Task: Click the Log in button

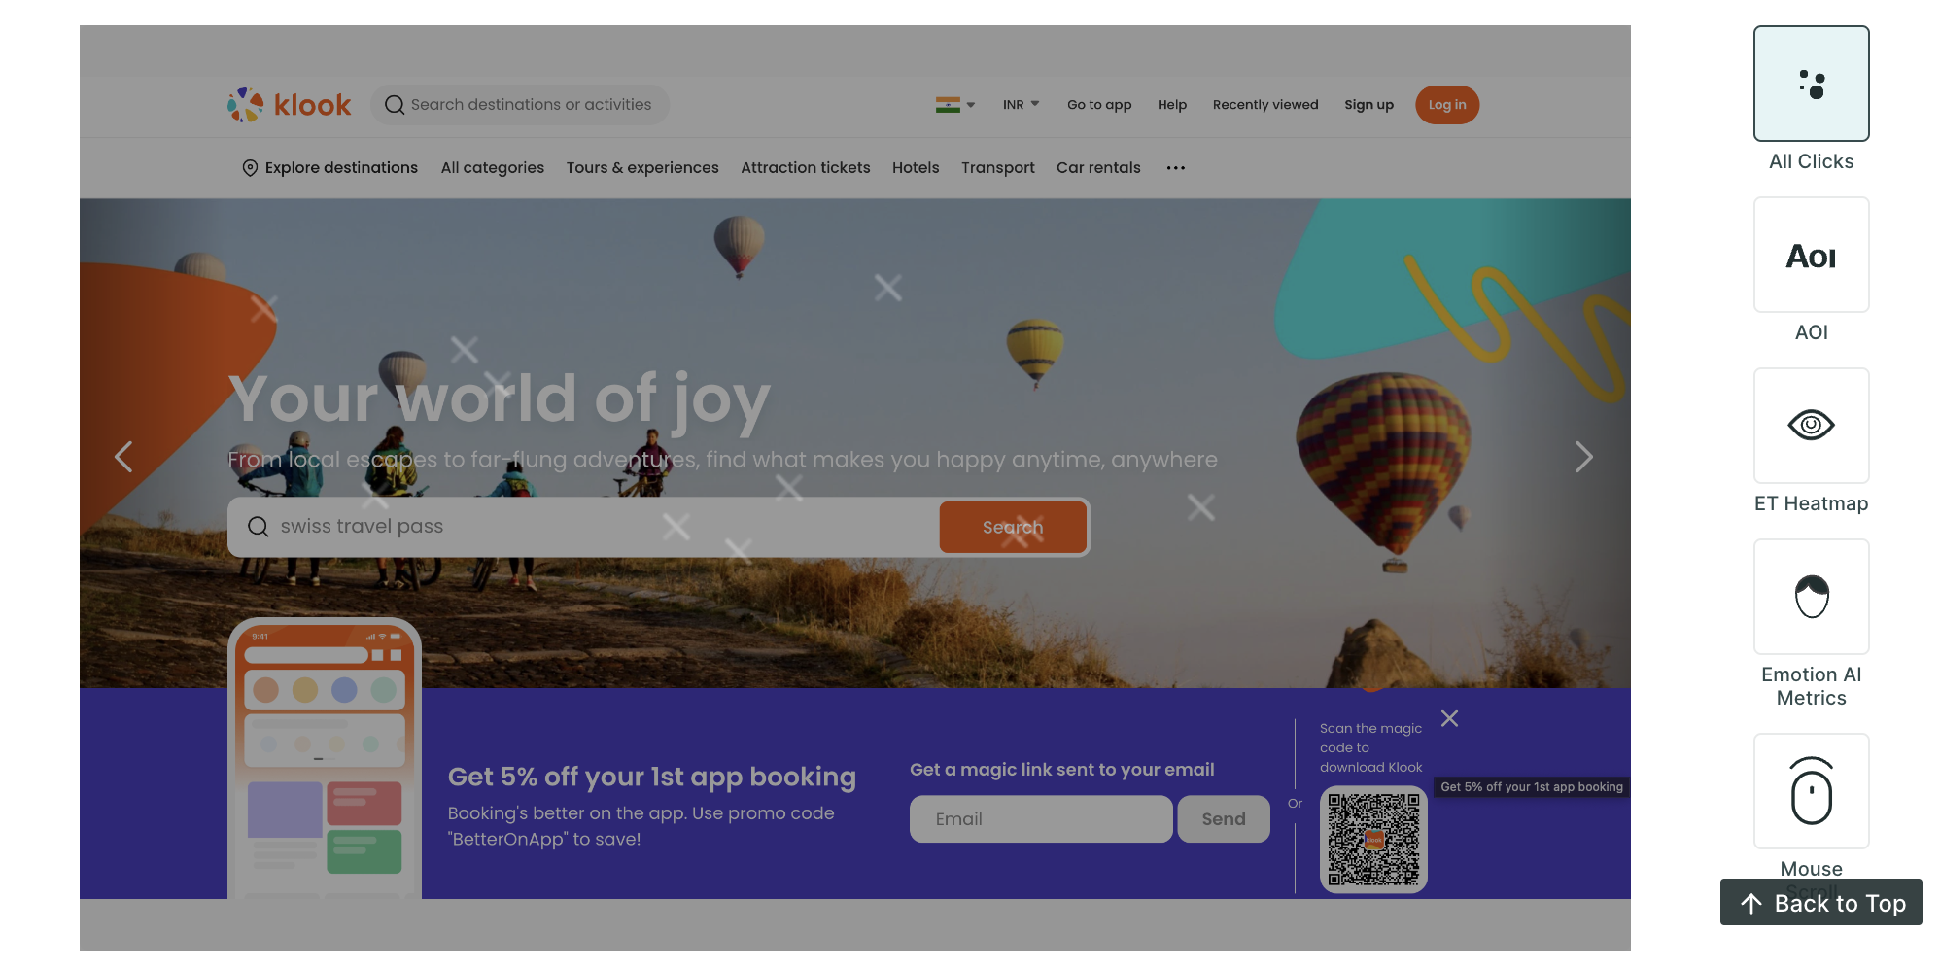Action: pyautogui.click(x=1446, y=105)
